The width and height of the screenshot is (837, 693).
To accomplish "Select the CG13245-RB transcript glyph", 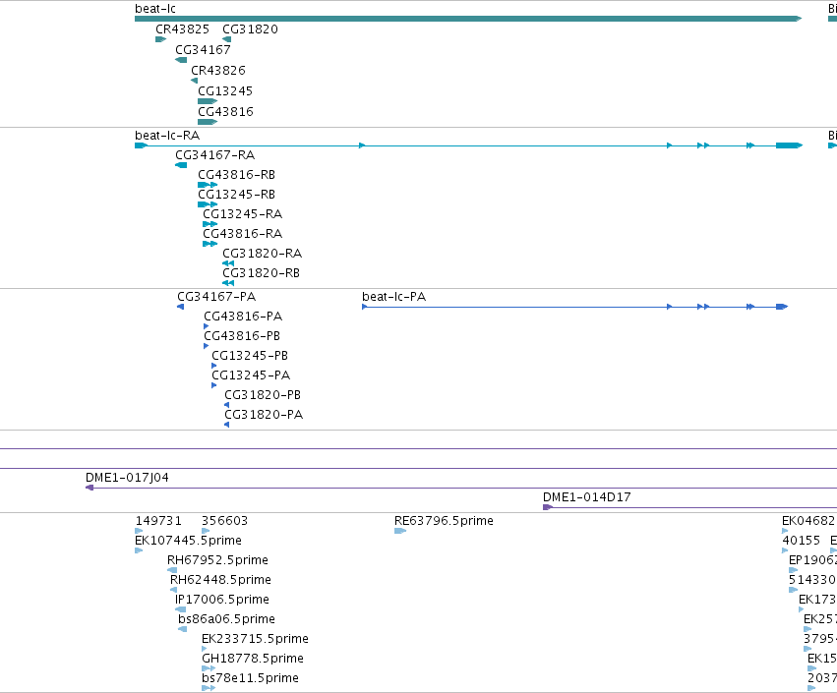I will point(208,204).
